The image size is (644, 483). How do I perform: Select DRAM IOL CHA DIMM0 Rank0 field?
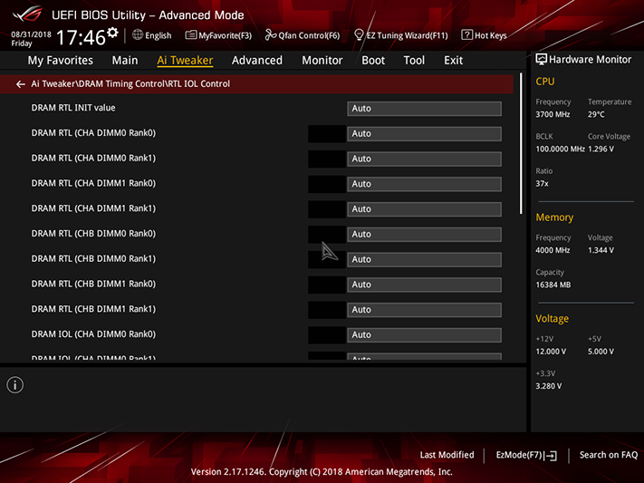424,334
